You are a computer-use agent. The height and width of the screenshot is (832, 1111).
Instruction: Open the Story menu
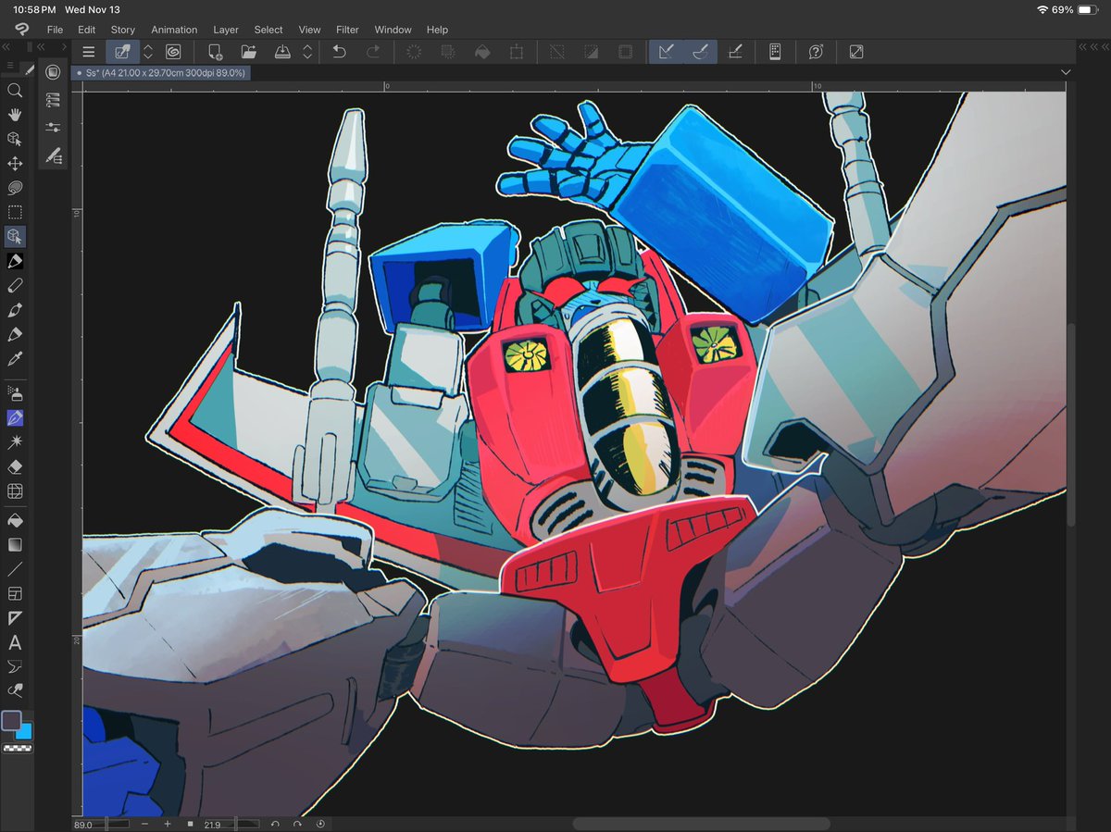click(123, 30)
